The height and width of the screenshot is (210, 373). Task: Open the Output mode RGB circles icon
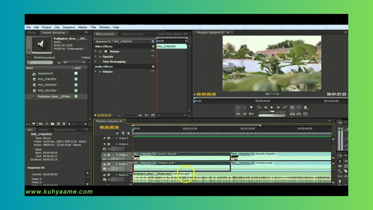(x=305, y=107)
